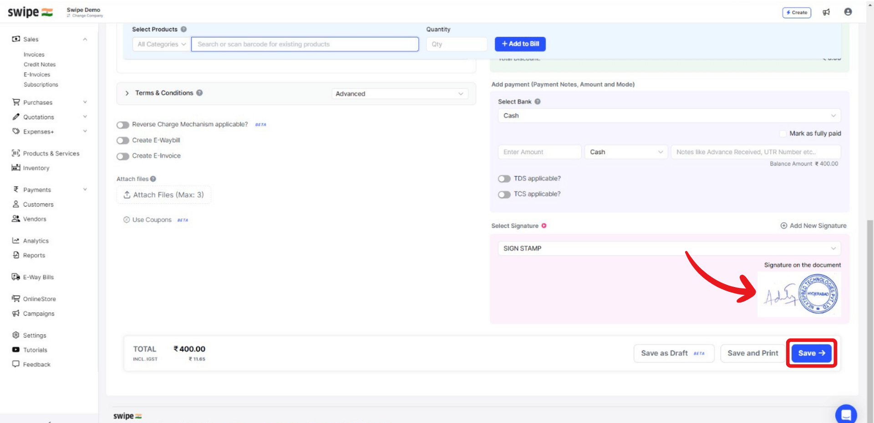Click the Select Bank help icon
This screenshot has height=423, width=874.
[538, 101]
